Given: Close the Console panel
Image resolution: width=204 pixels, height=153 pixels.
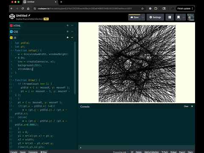Looking at the screenshot, I should pyautogui.click(x=192, y=106).
